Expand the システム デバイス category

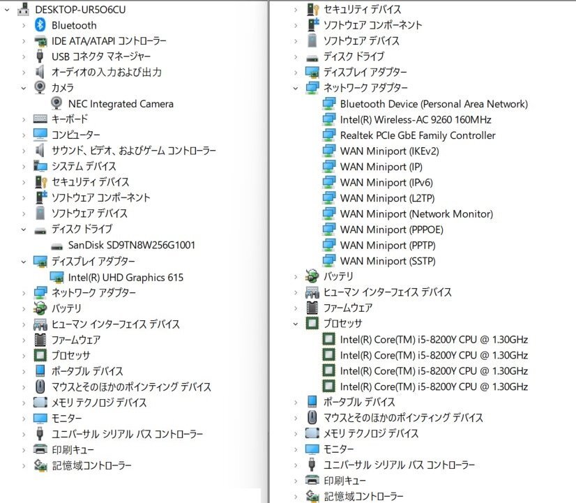[x=24, y=167]
